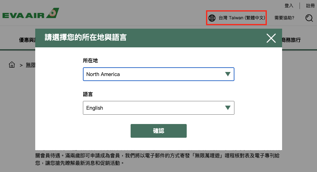Click the 登入 login link
The width and height of the screenshot is (317, 172).
(289, 6)
